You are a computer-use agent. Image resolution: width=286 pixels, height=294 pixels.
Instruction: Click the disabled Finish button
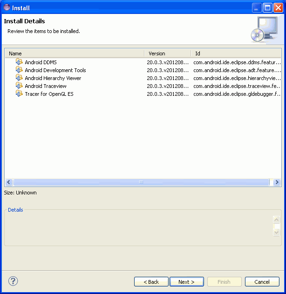tap(224, 281)
